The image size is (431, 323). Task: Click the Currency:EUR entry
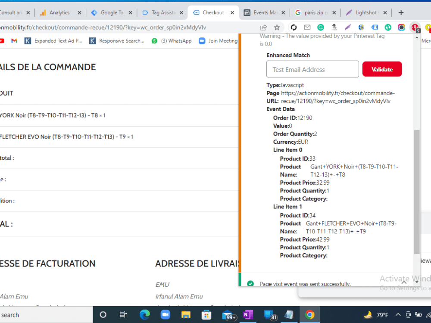click(x=290, y=142)
